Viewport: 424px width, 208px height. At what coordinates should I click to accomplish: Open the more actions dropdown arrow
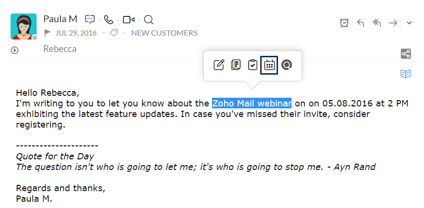409,23
